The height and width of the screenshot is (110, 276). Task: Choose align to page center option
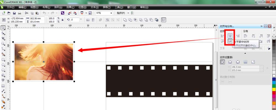pos(238,62)
